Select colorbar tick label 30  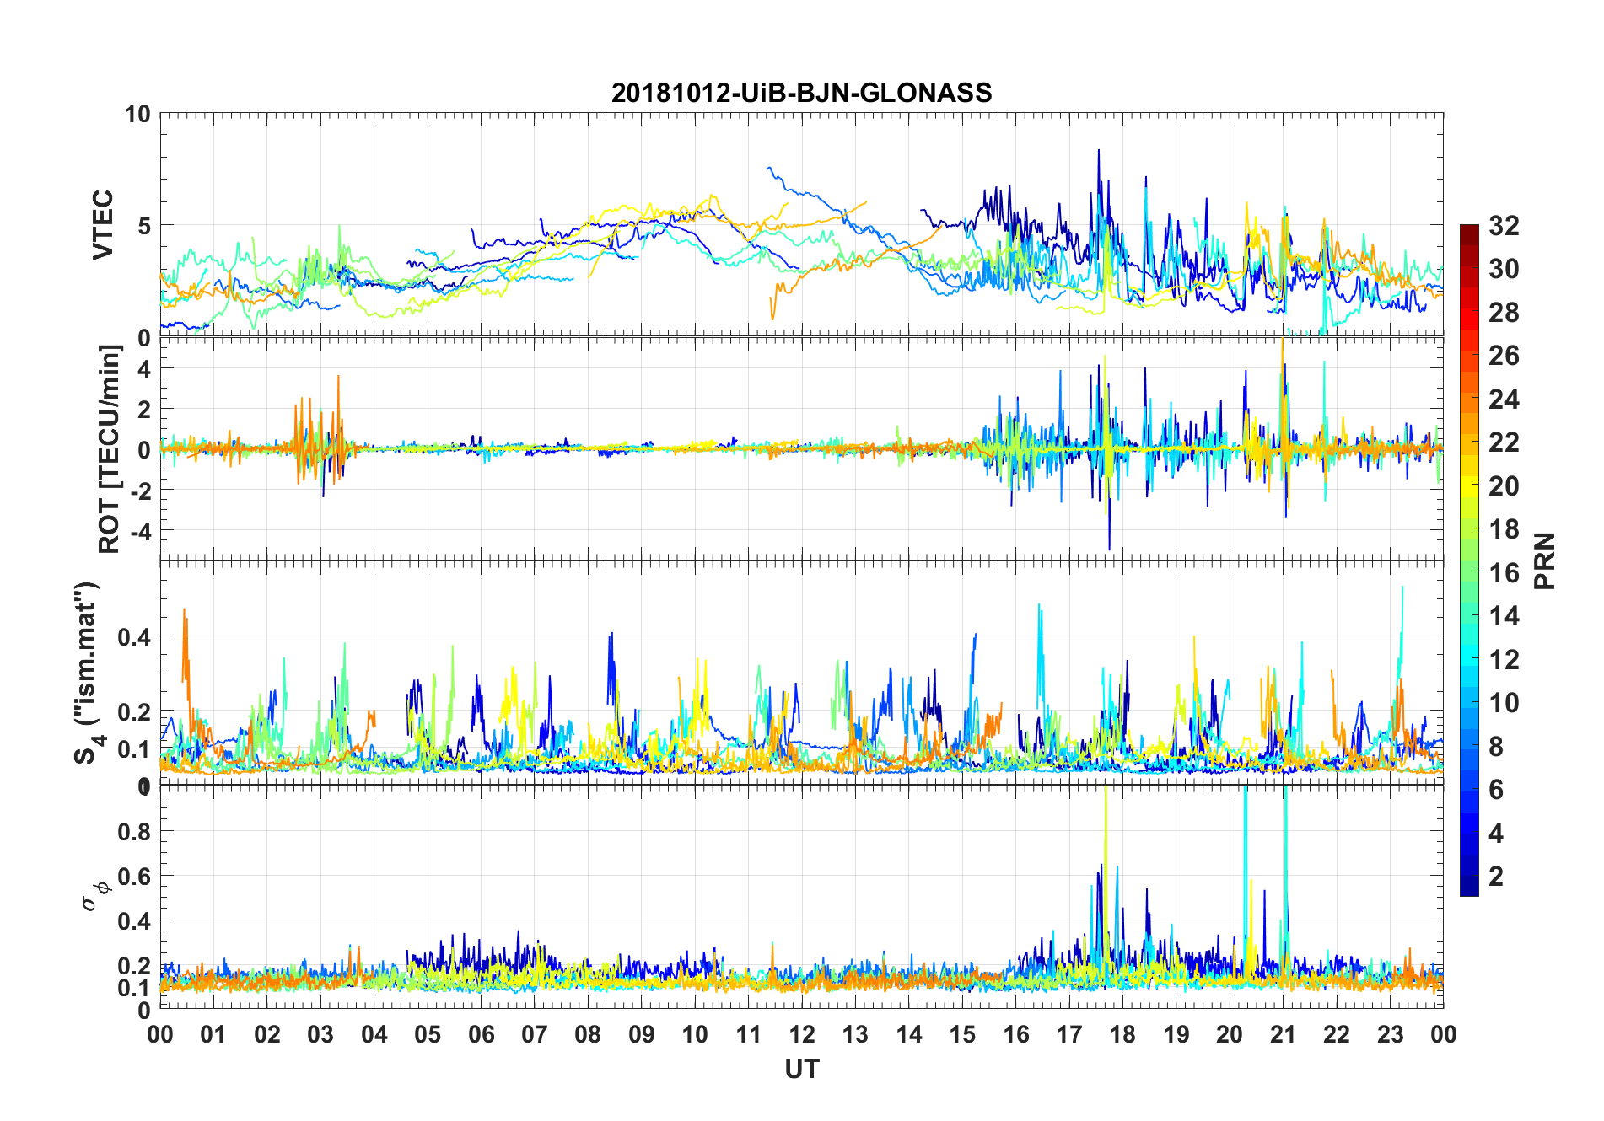pyautogui.click(x=1504, y=269)
